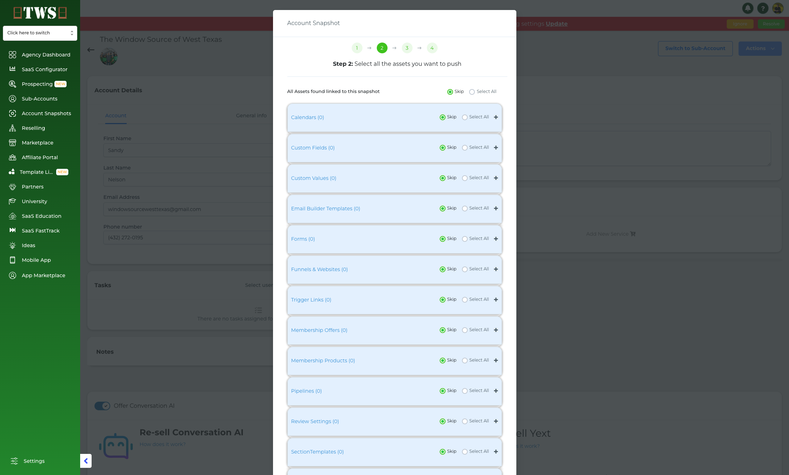Expand Membership Offers with plus icon
Viewport: 789px width, 475px height.
pos(496,330)
